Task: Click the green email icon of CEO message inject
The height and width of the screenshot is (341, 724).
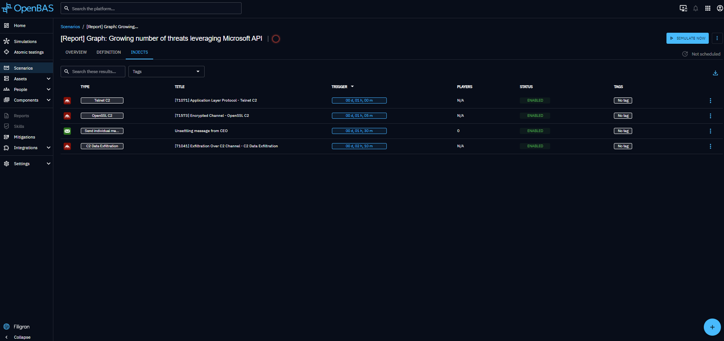Action: point(67,131)
